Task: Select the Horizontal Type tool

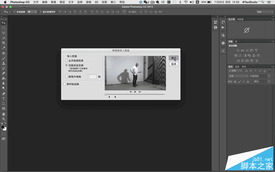Action: pos(4,98)
